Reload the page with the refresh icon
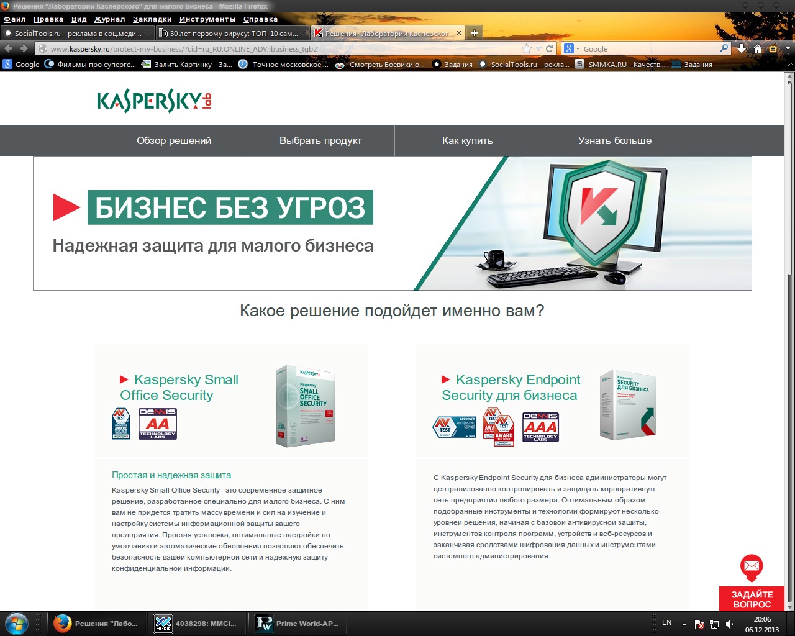 click(x=550, y=48)
